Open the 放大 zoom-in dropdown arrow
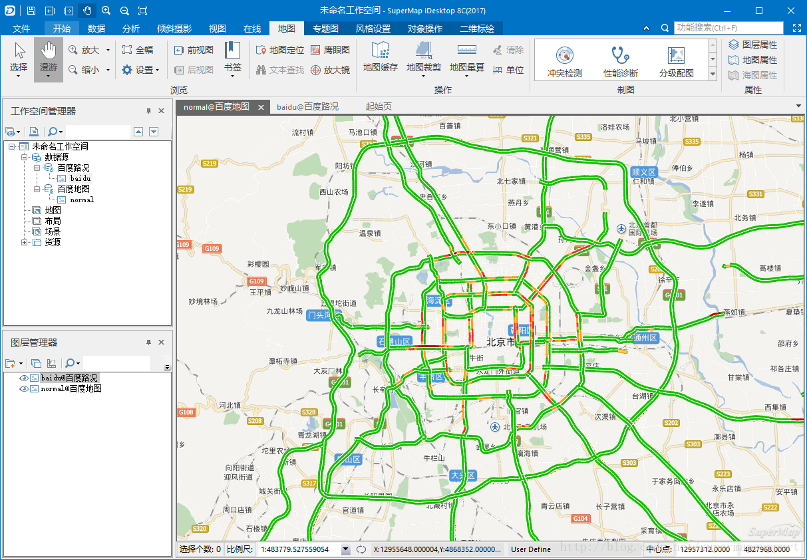This screenshot has height=560, width=807. point(108,50)
